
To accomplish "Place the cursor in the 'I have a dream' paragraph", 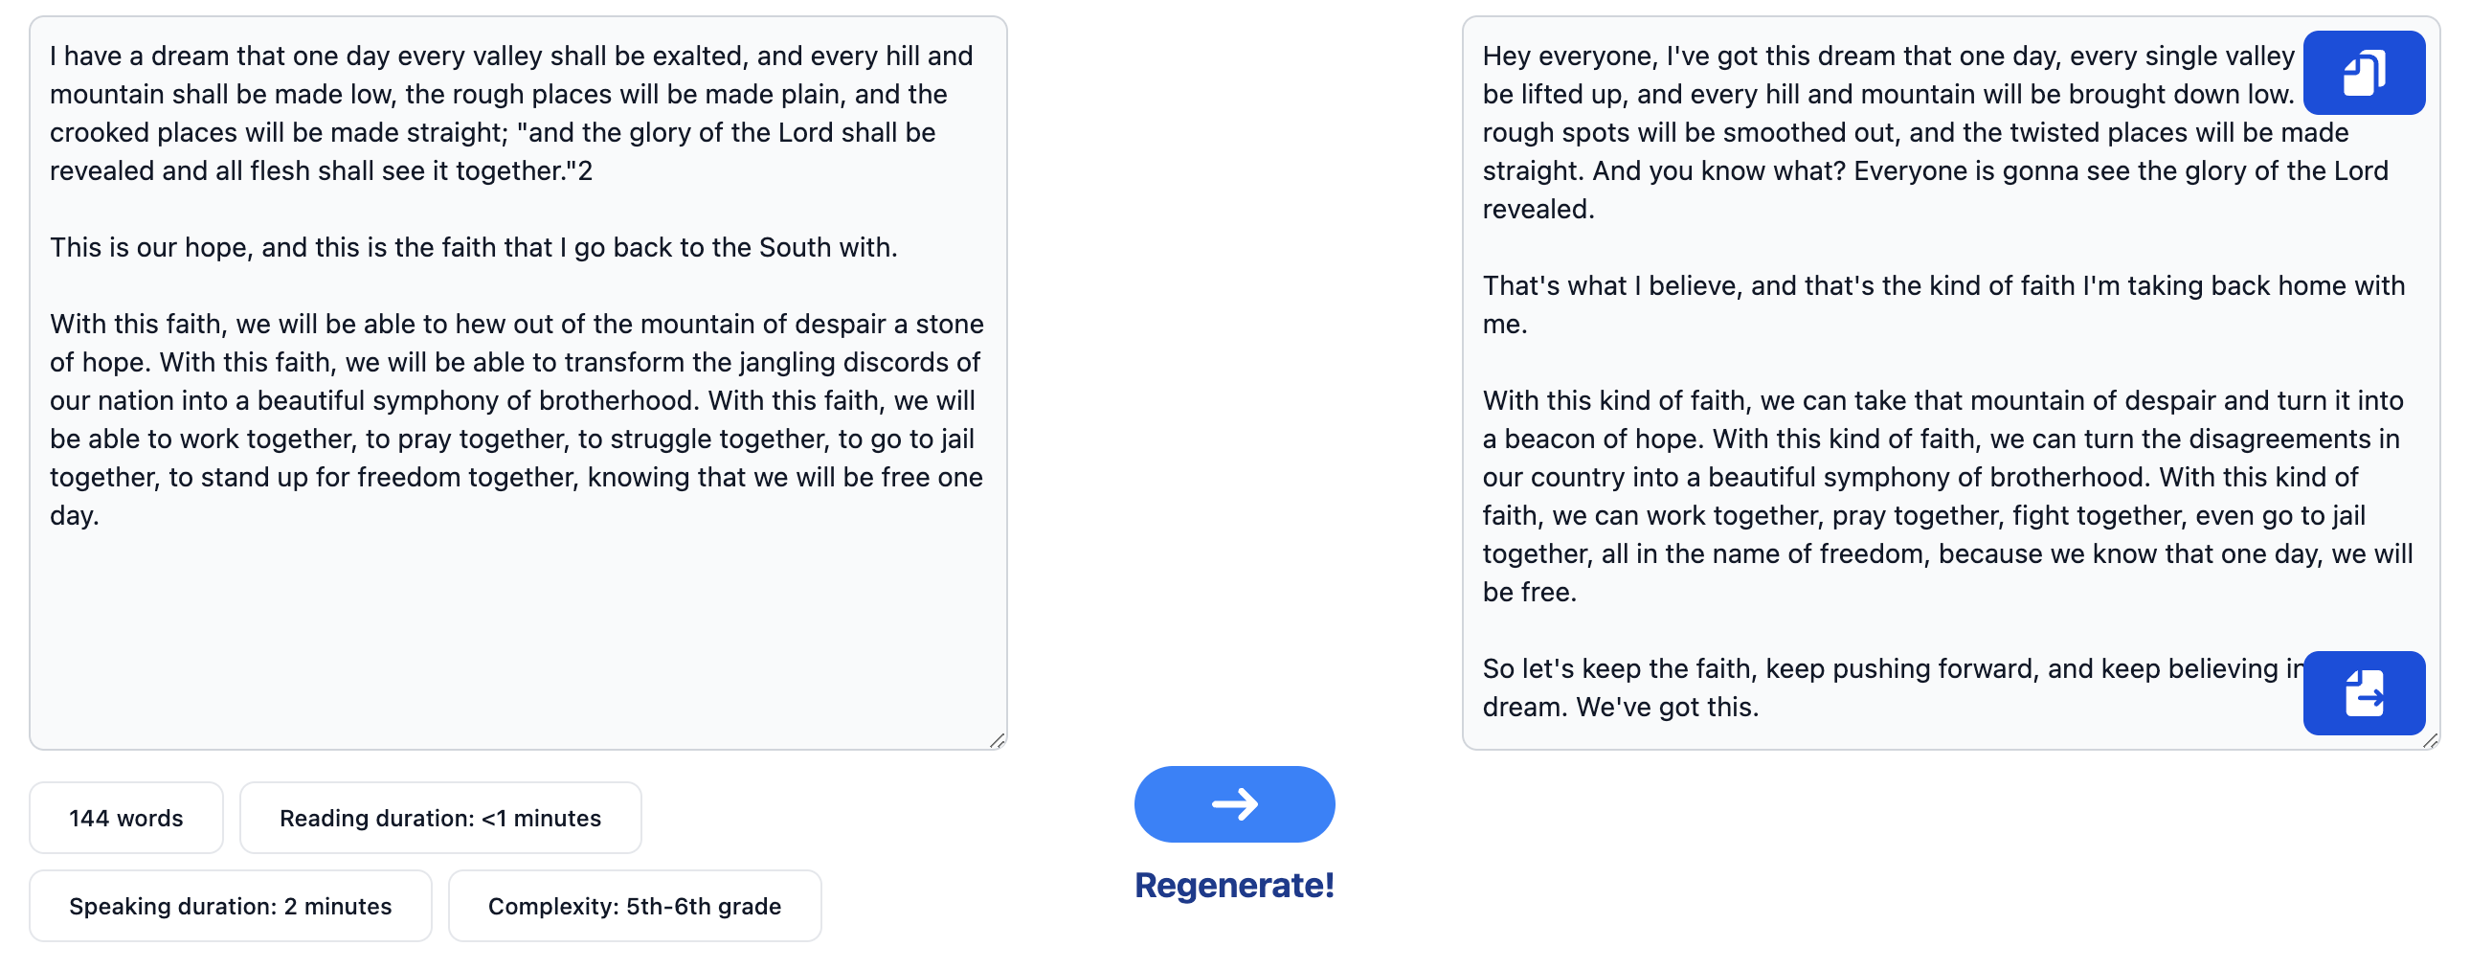I will [x=512, y=113].
